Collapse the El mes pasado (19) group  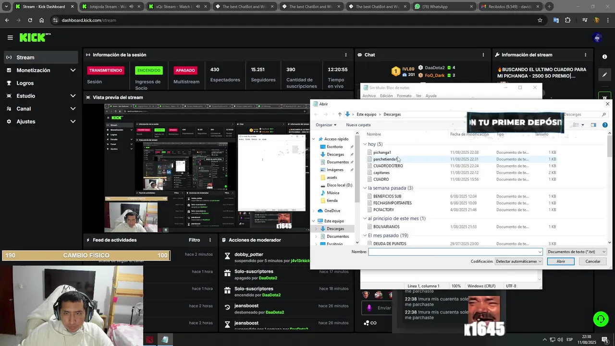[365, 235]
